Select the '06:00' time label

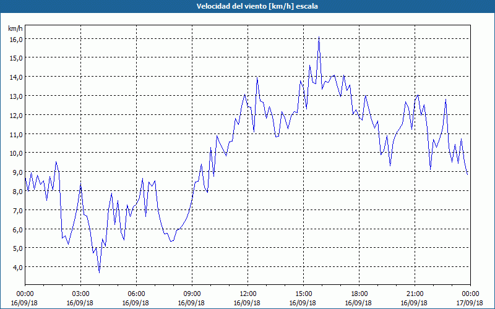pyautogui.click(x=136, y=294)
